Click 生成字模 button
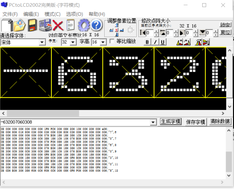Image resolution: width=234 pixels, height=189 pixels. click(171, 122)
